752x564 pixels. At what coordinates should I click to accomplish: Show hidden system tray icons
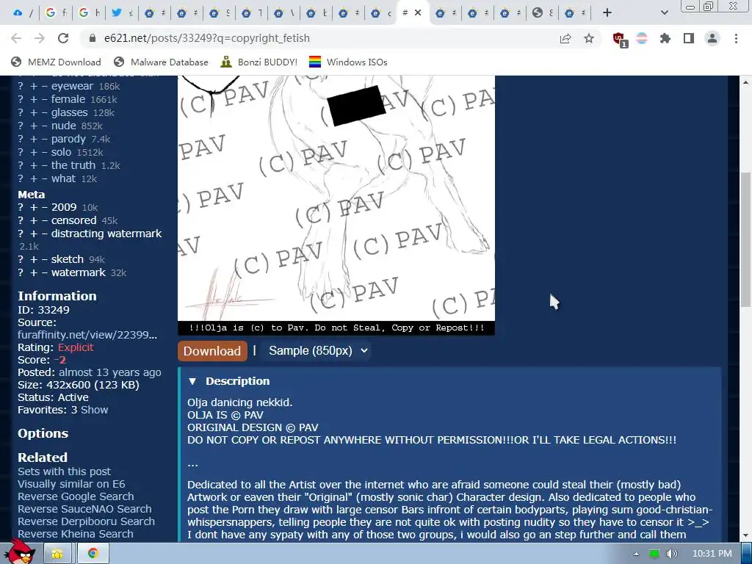click(x=636, y=554)
